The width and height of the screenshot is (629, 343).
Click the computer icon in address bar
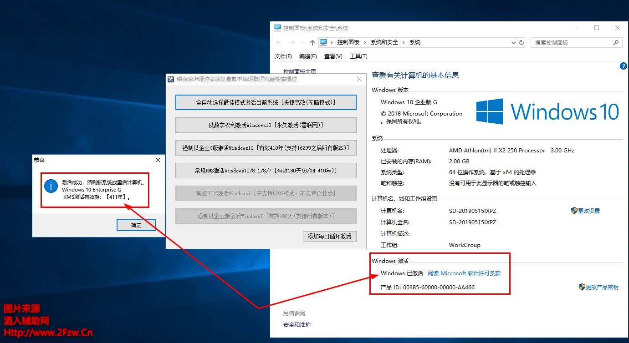(323, 42)
